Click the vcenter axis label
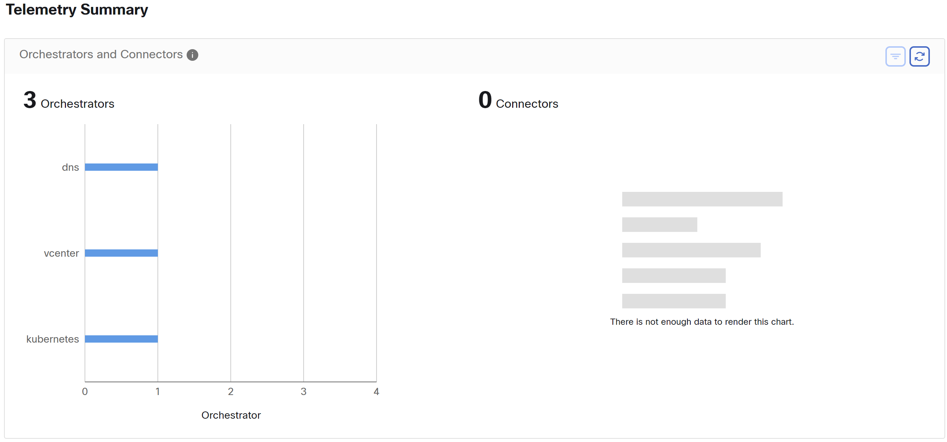 tap(61, 253)
